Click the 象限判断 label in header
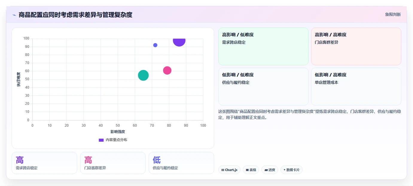 [x=393, y=14]
